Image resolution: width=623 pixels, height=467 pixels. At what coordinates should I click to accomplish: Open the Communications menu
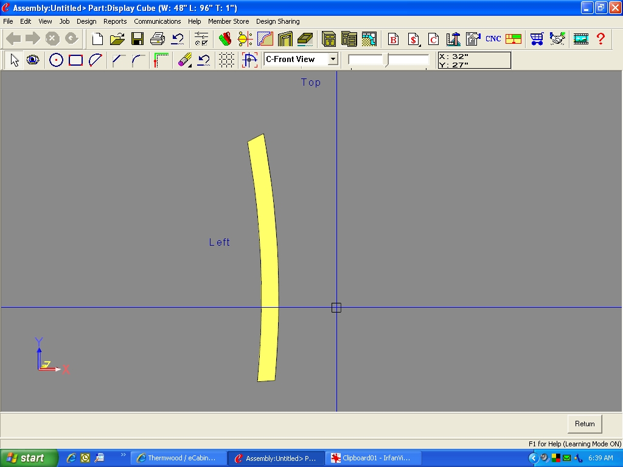158,21
